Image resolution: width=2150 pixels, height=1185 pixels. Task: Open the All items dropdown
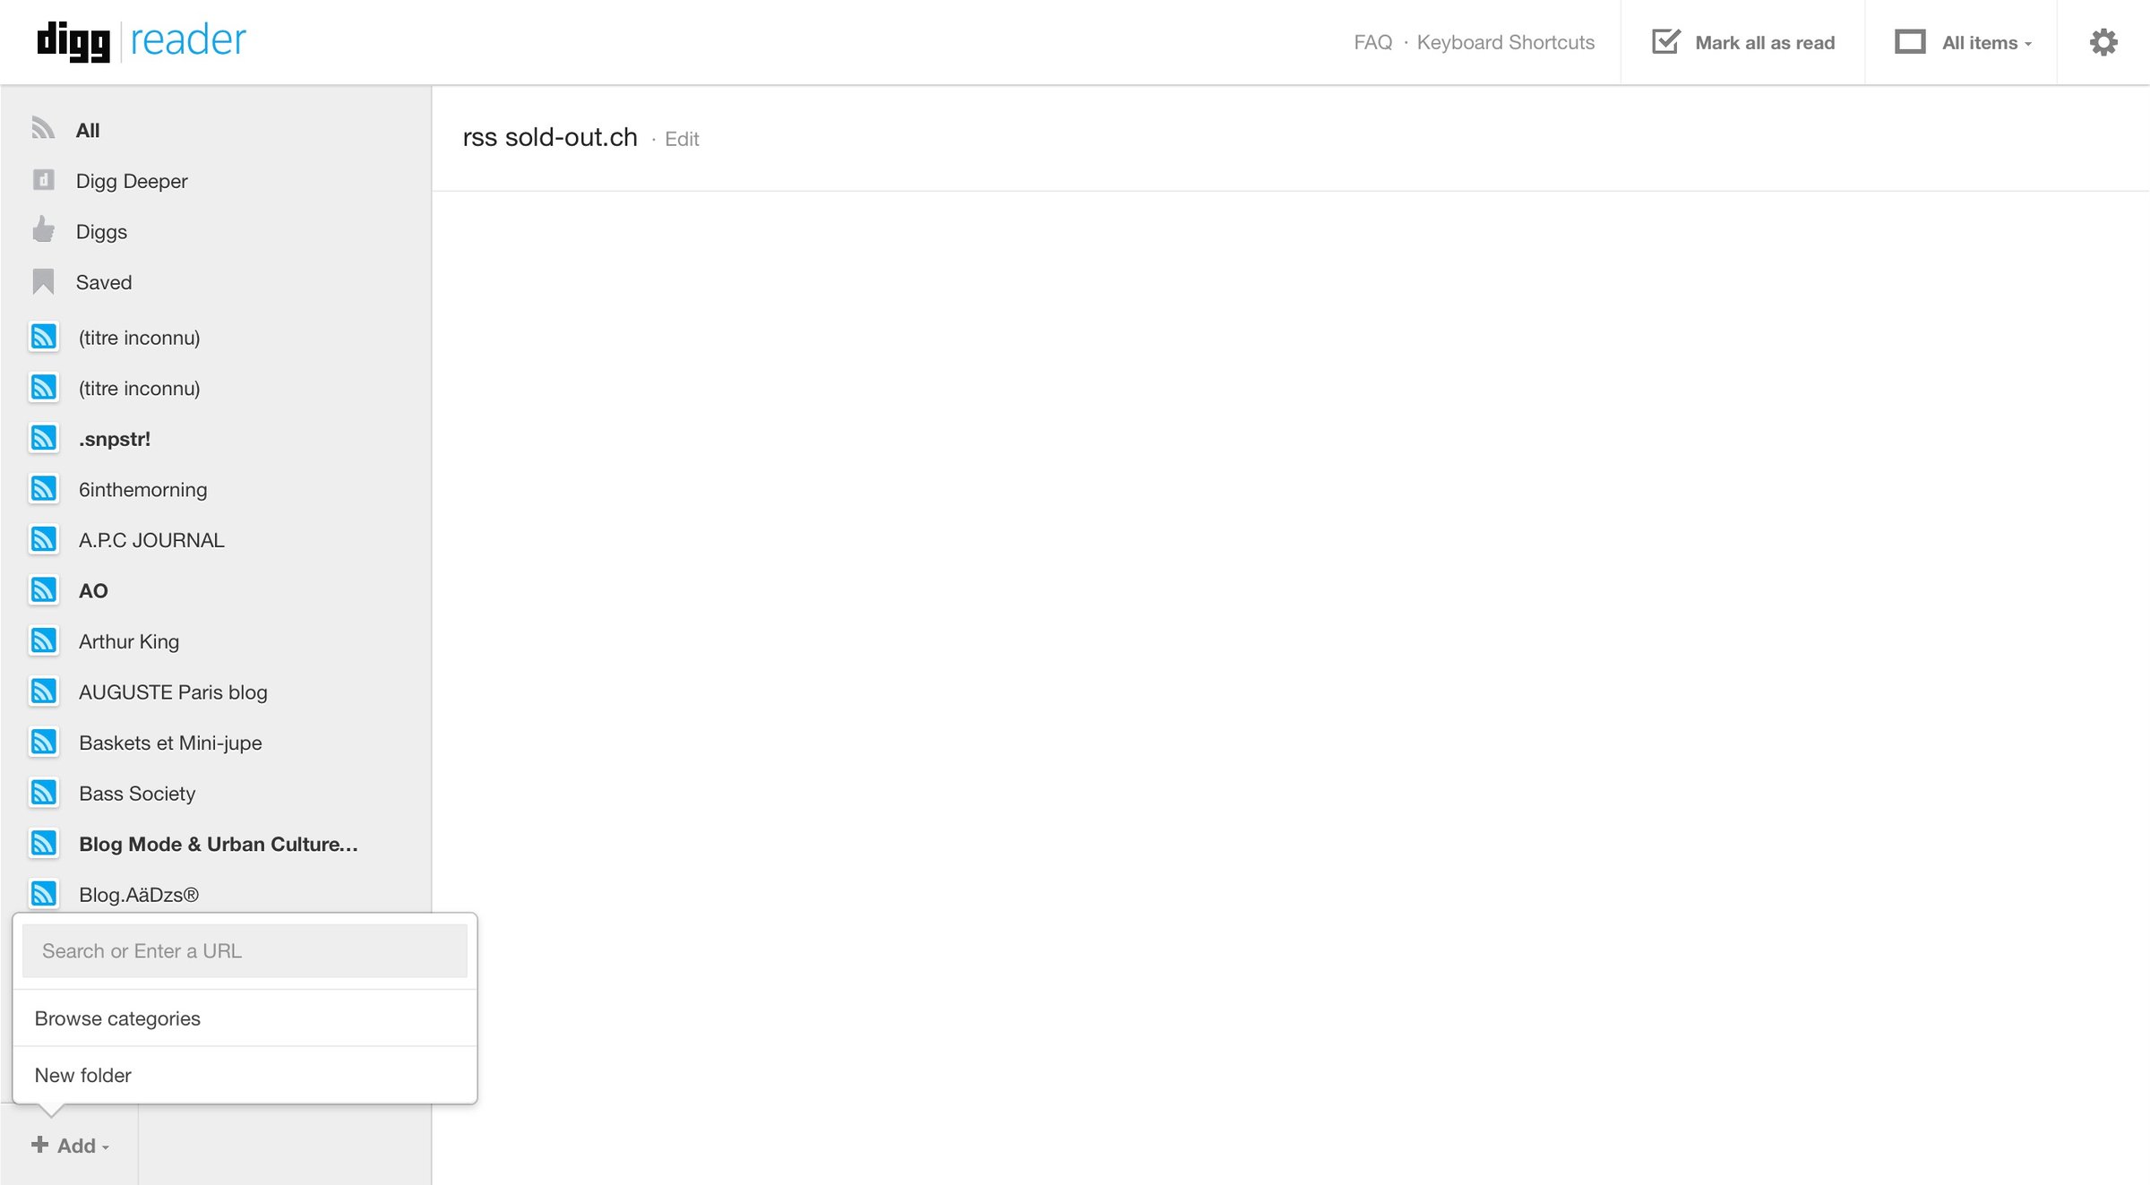pos(1986,43)
